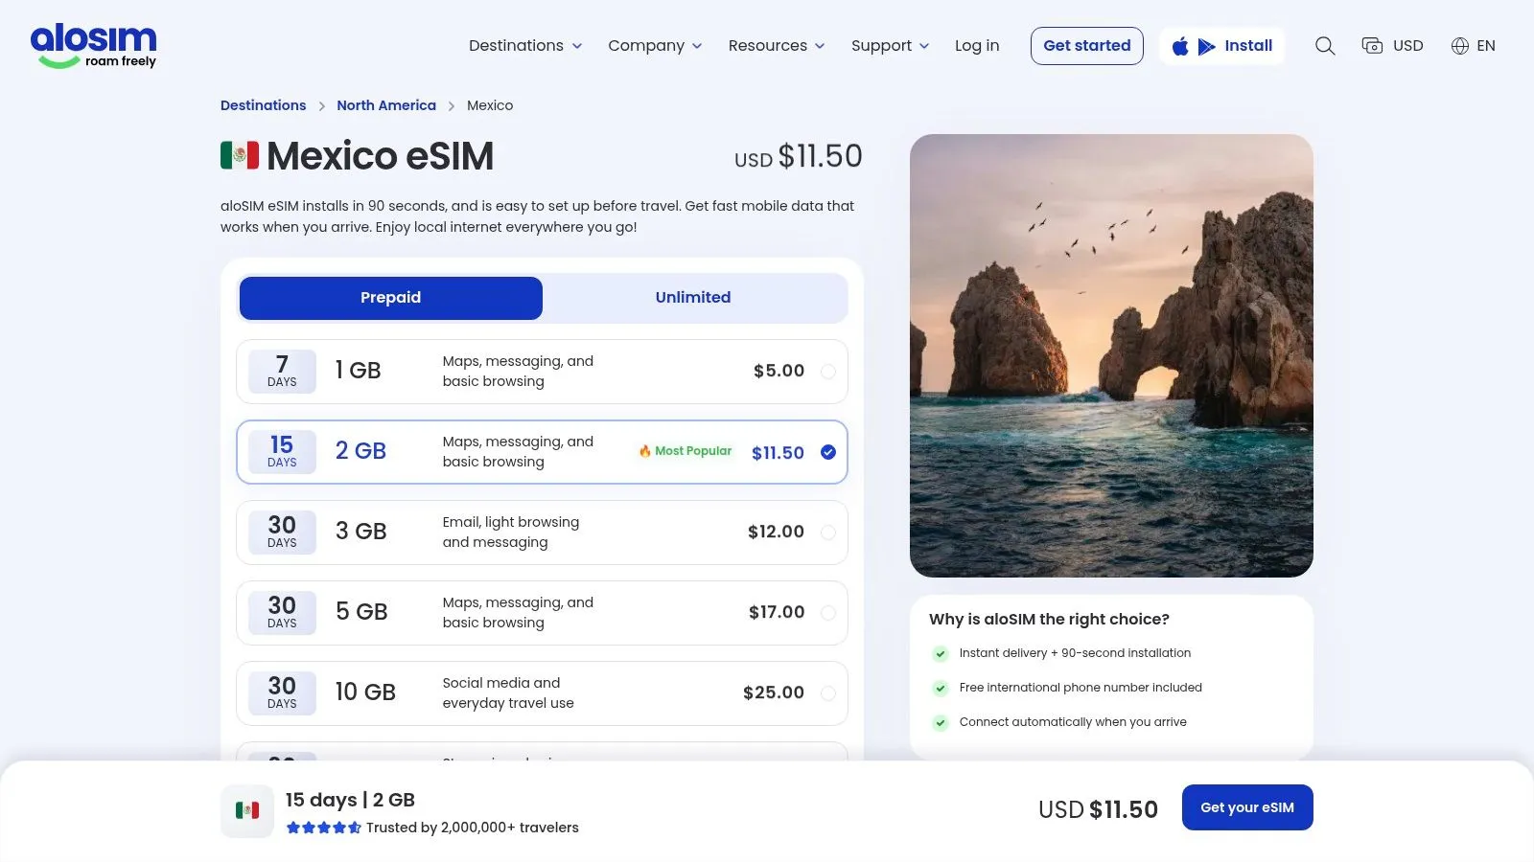Click the Log in link
The image size is (1534, 862).
point(977,46)
